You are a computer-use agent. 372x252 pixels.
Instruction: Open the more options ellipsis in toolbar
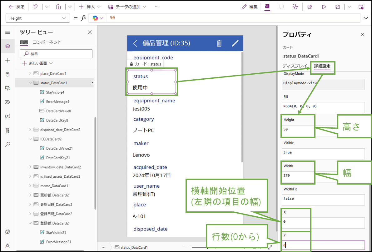156,7
